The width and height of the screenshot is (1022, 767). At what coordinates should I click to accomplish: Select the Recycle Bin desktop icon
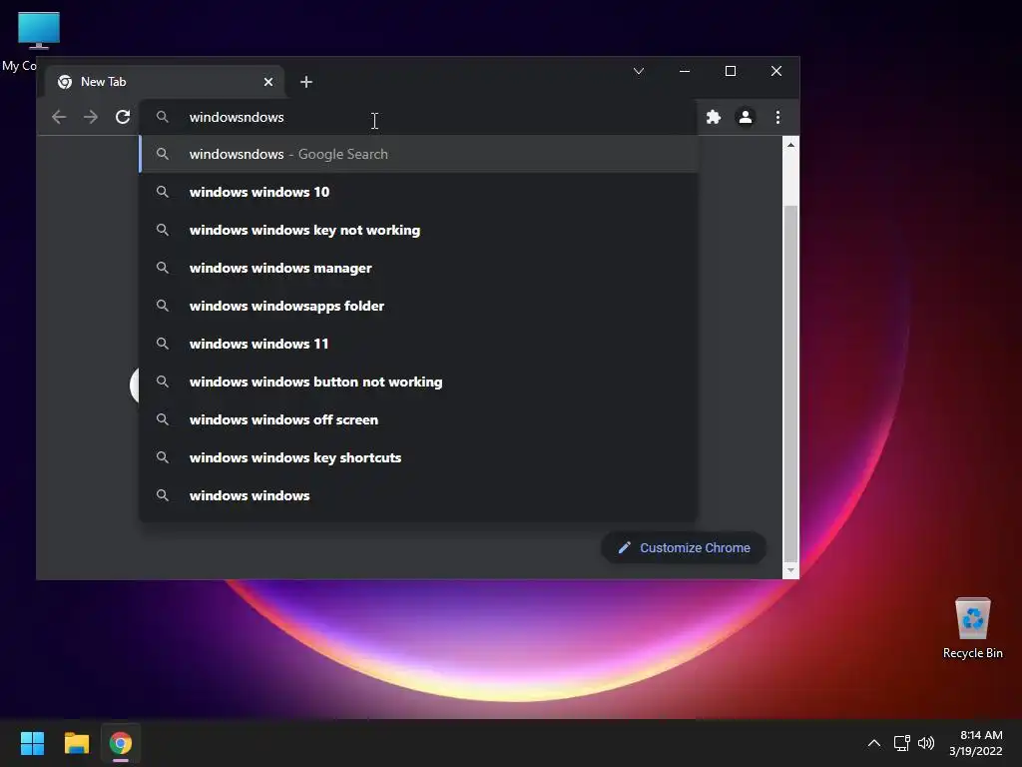972,628
